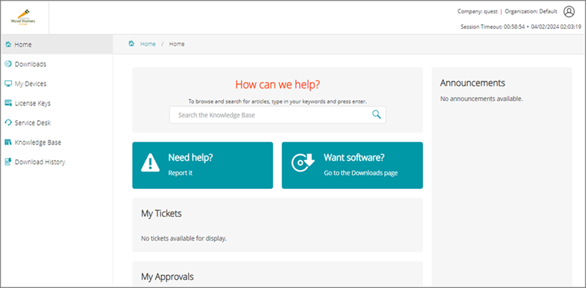586x288 pixels.
Task: Click the My Devices monitor icon
Action: coord(8,84)
